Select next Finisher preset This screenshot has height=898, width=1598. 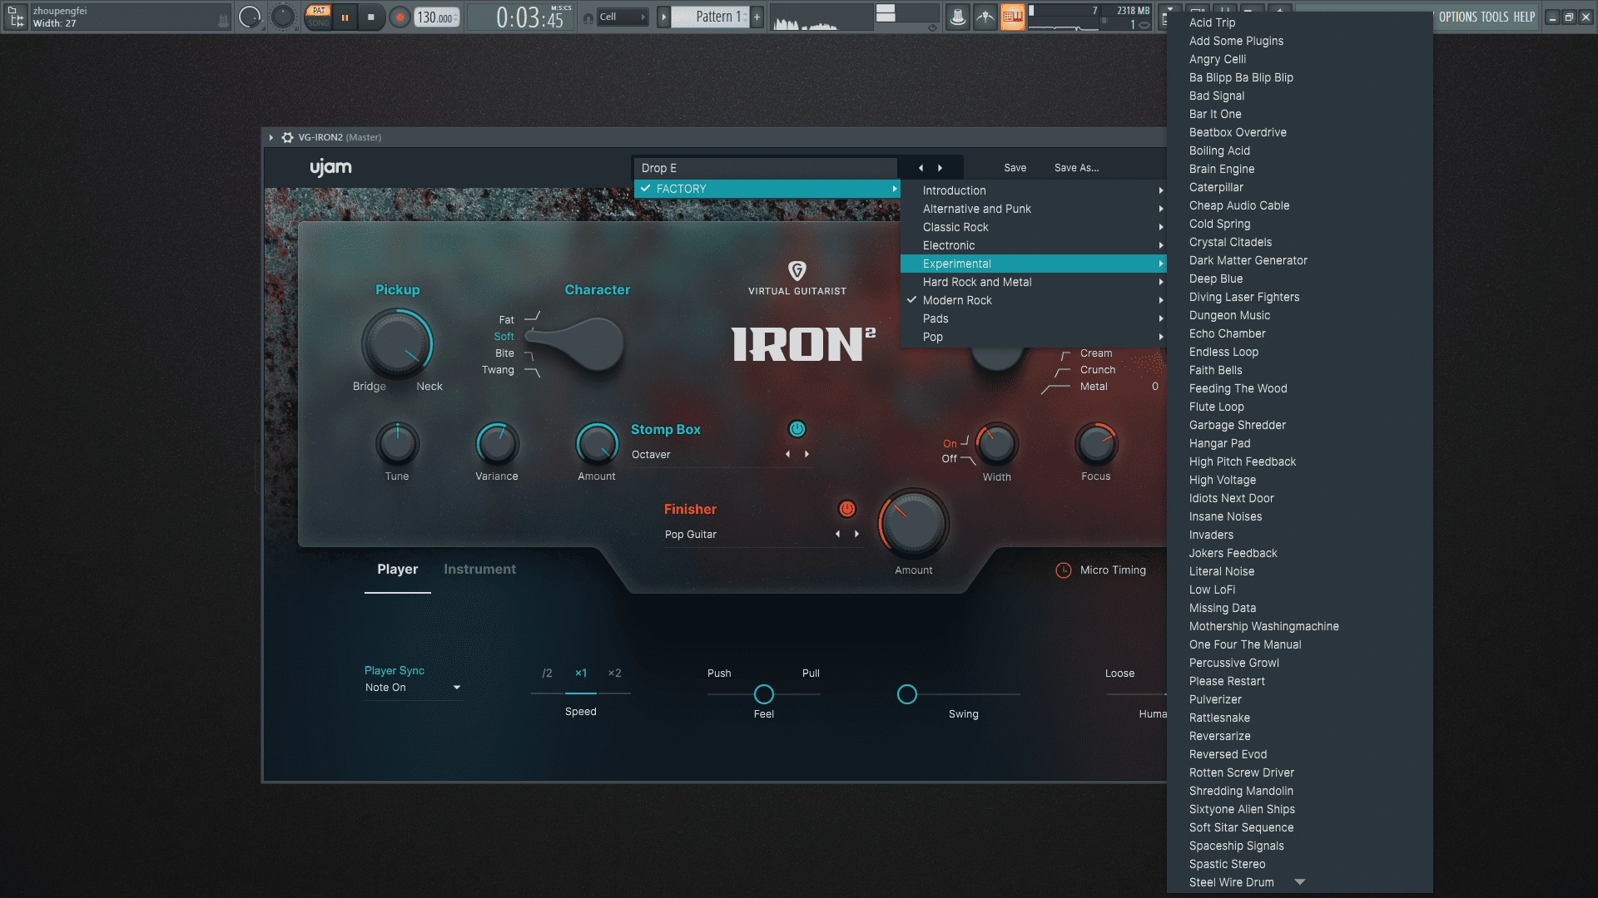coord(856,534)
